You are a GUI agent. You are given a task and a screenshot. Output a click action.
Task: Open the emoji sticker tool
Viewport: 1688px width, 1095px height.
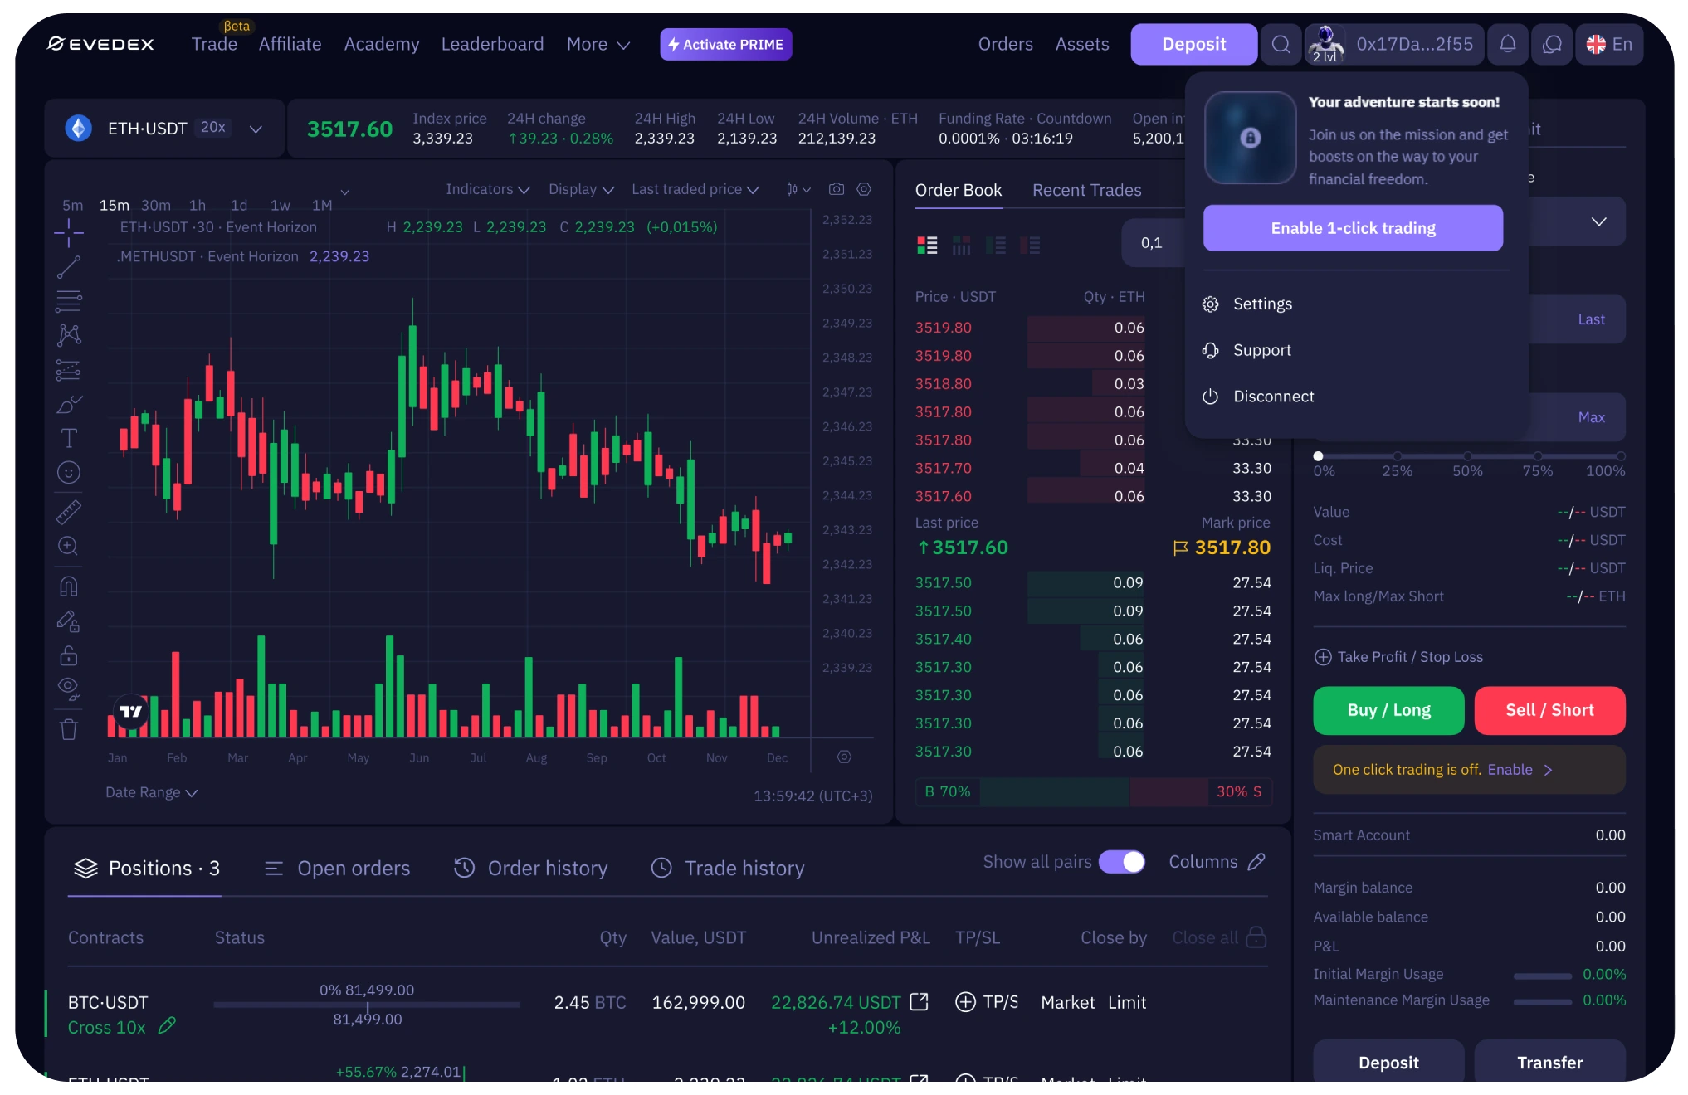pos(69,472)
